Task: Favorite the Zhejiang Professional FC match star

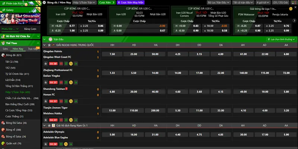Action: 45,82
